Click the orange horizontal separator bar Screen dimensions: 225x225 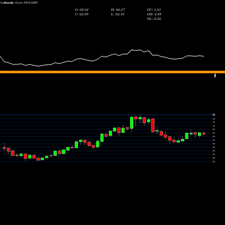tap(112, 72)
